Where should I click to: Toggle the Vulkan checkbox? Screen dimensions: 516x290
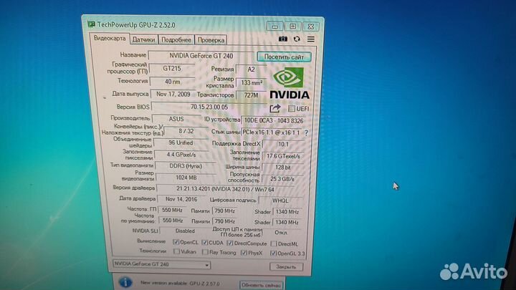pos(176,252)
